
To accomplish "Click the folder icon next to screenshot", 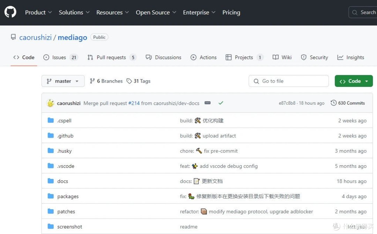I will [51, 226].
